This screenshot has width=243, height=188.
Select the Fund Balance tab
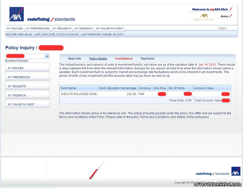[x=124, y=59]
